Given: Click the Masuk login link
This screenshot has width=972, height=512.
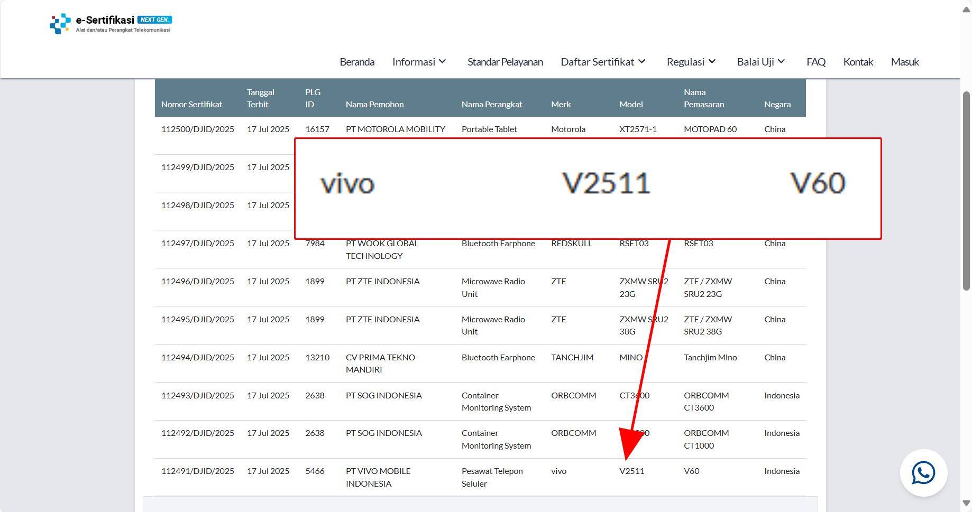Looking at the screenshot, I should [905, 62].
